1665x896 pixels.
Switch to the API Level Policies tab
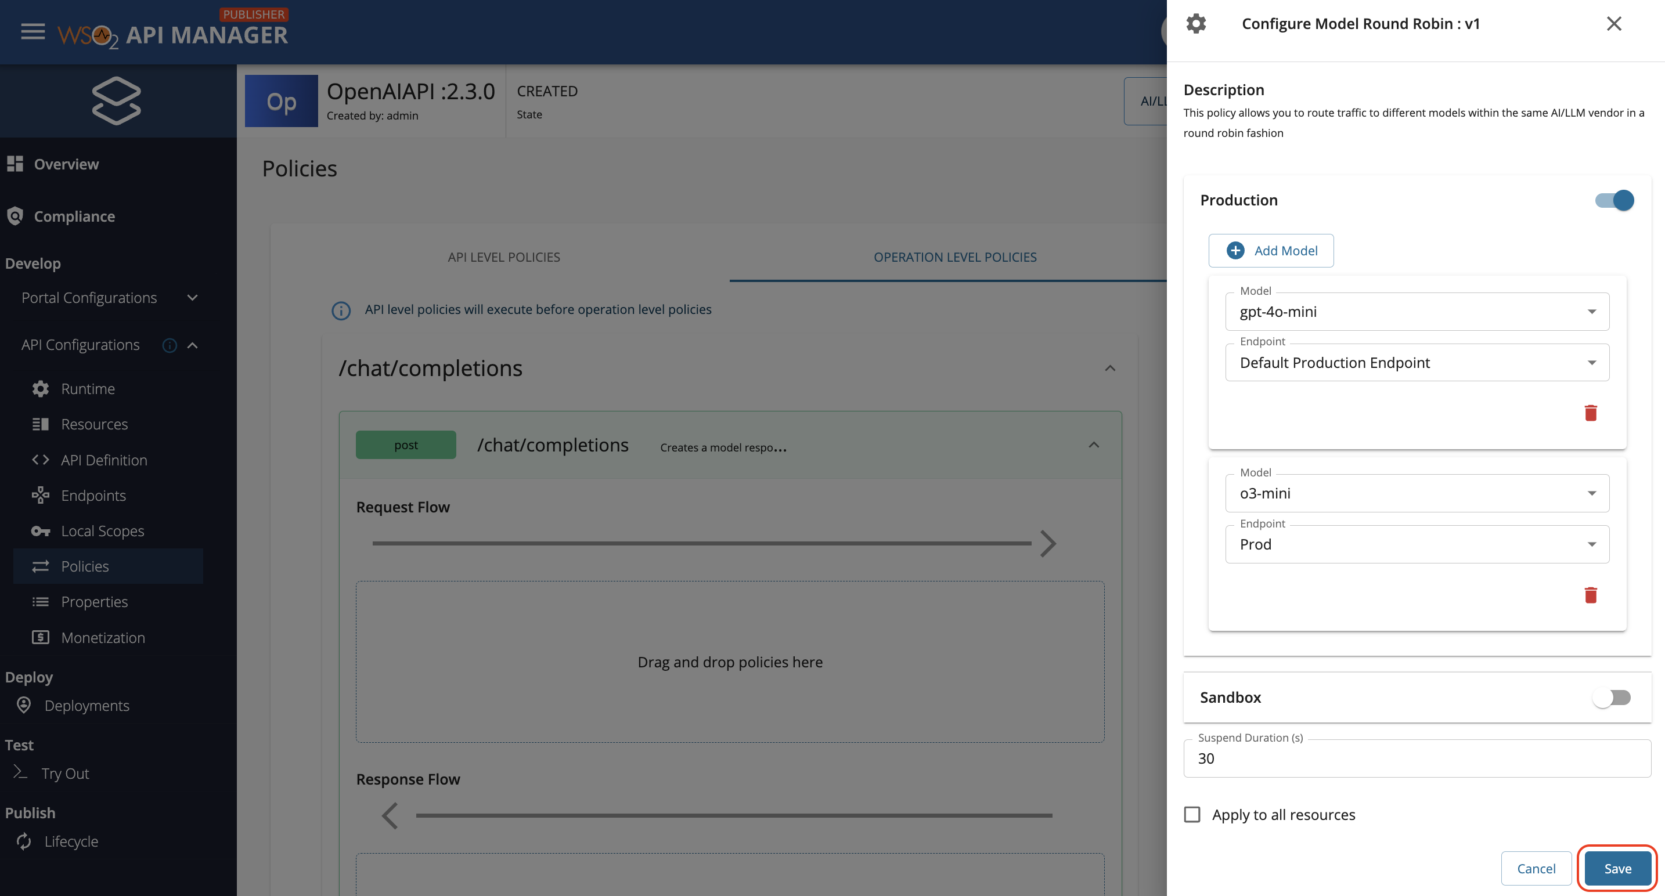coord(503,257)
